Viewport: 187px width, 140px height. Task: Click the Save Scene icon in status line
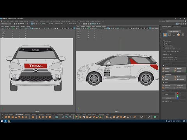point(19,24)
